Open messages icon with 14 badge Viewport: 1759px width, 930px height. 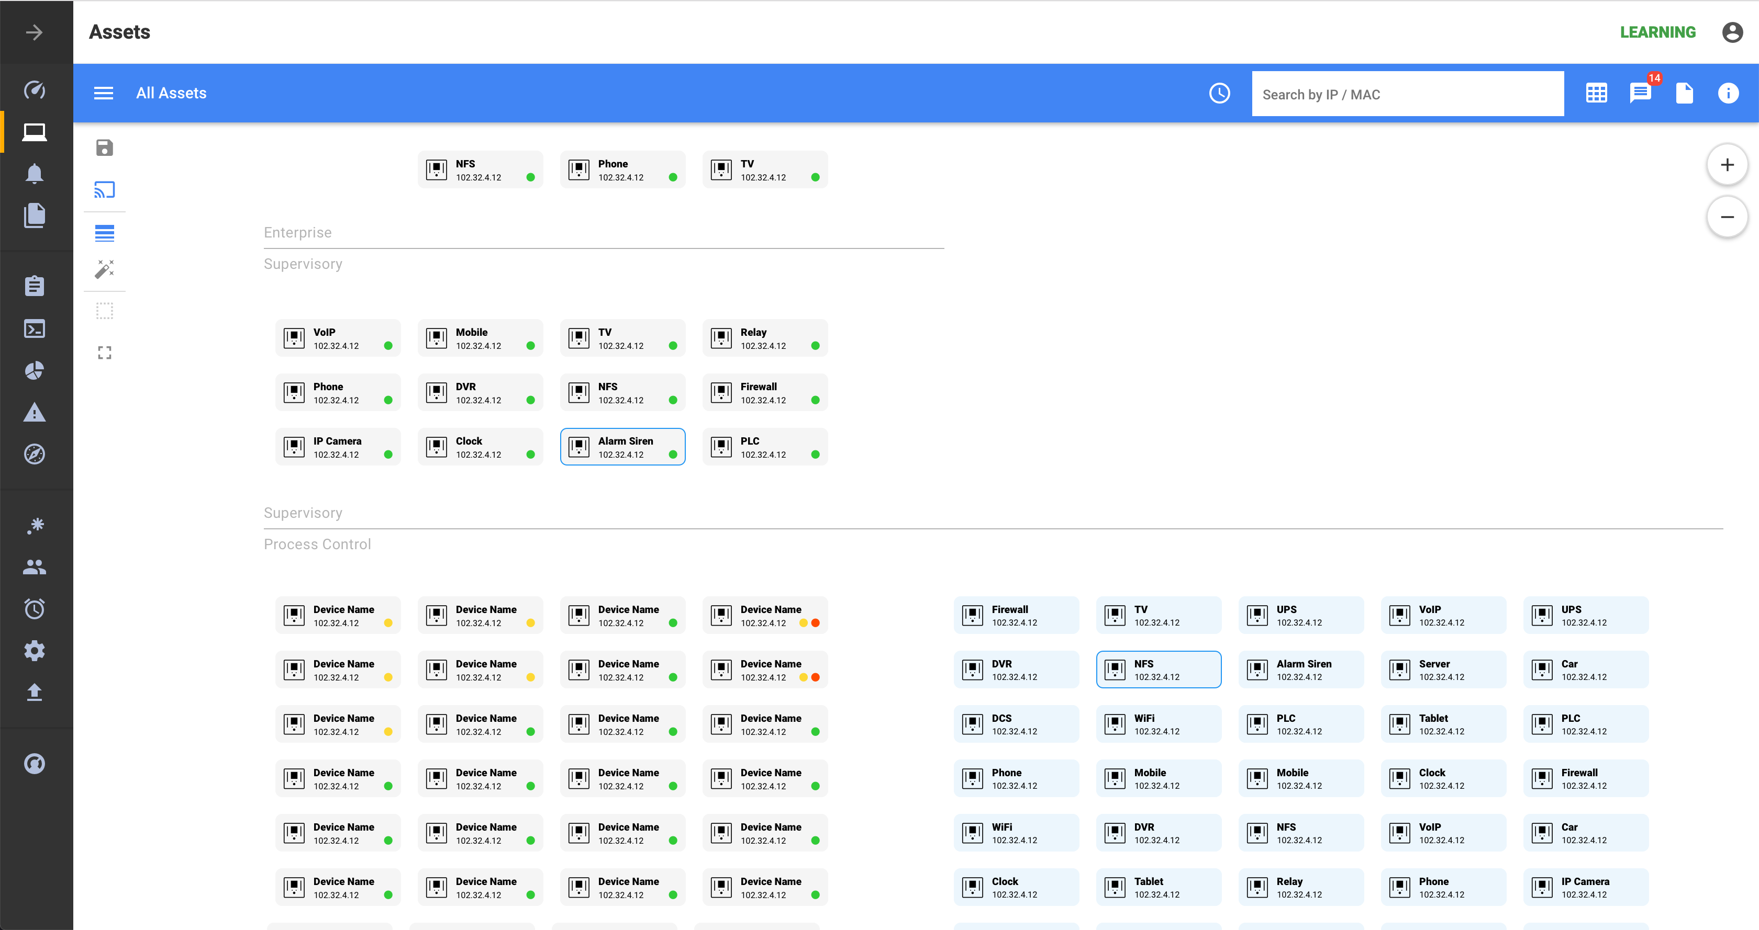click(x=1641, y=92)
